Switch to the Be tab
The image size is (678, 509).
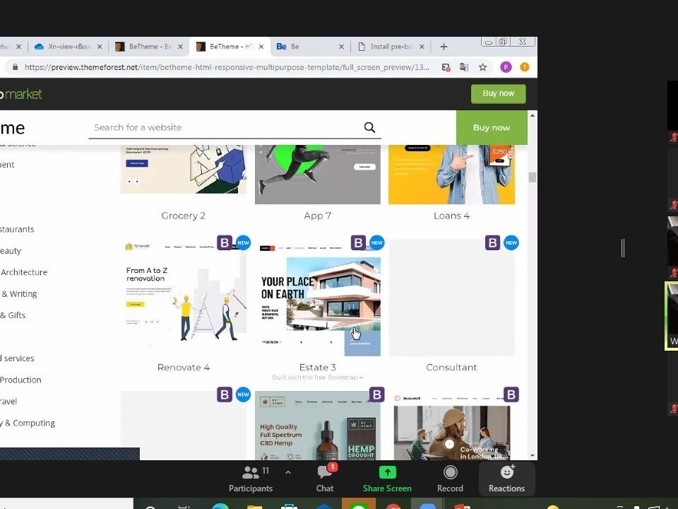click(x=309, y=47)
